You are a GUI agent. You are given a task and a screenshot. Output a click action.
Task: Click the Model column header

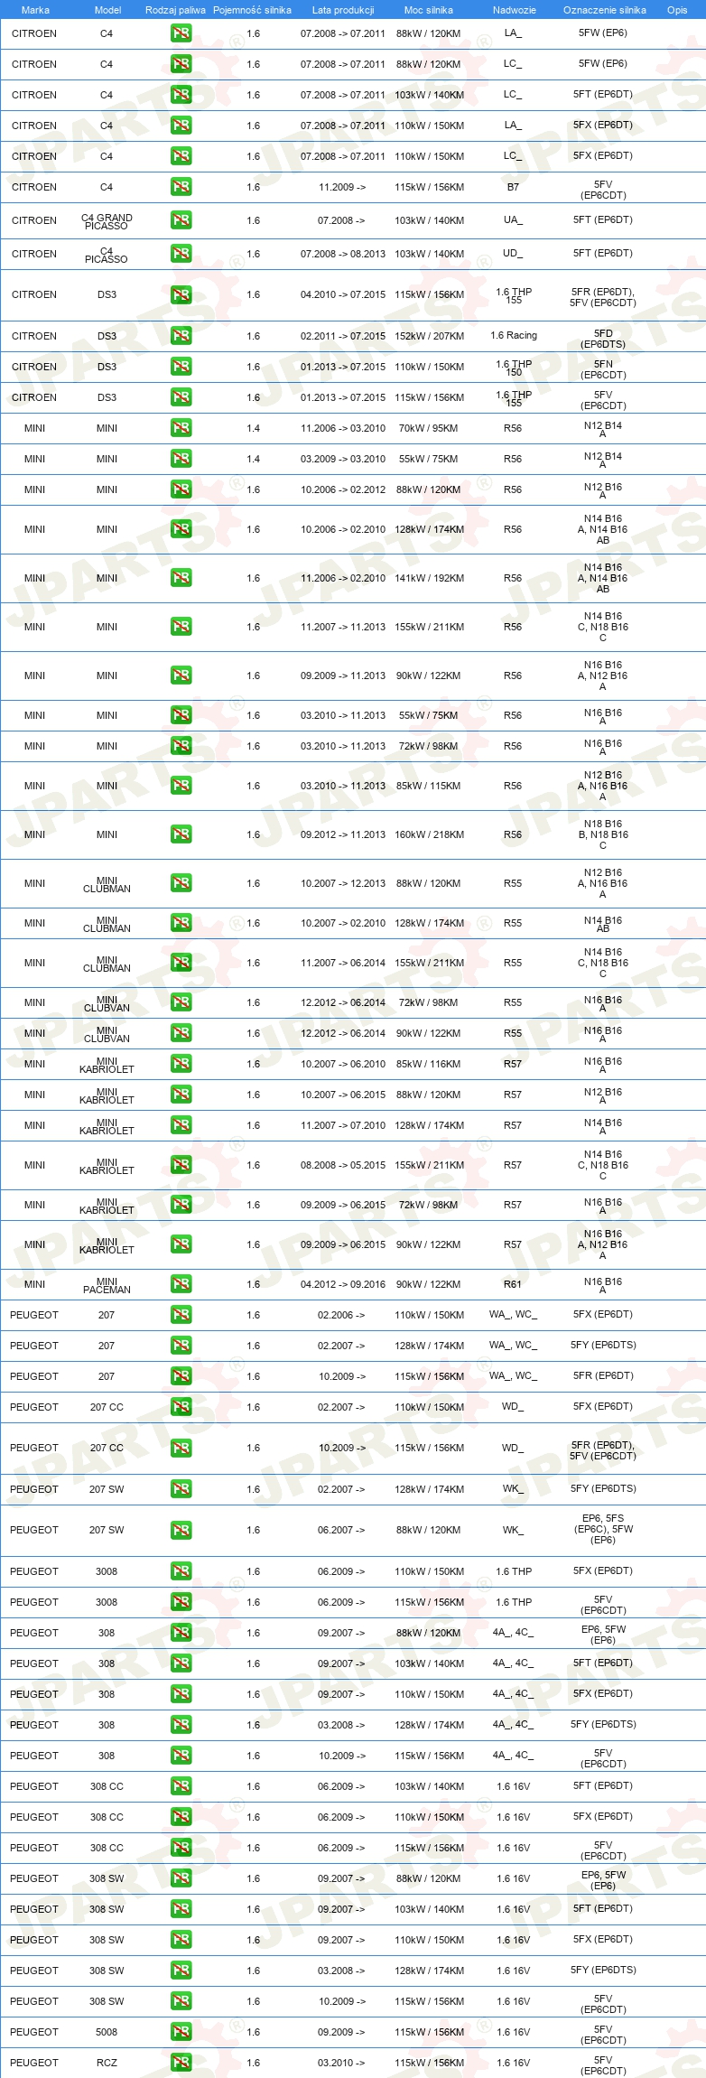click(107, 10)
